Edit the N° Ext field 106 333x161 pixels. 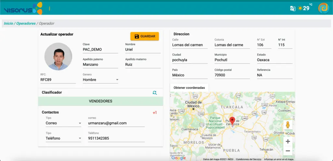pyautogui.click(x=264, y=45)
